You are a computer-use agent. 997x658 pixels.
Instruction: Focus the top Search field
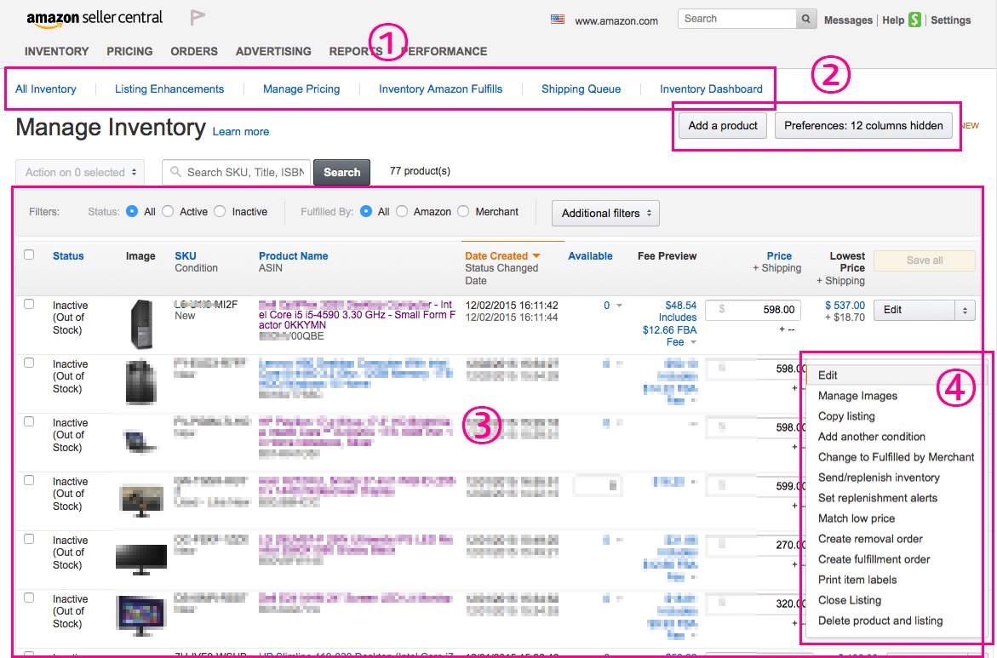[737, 19]
